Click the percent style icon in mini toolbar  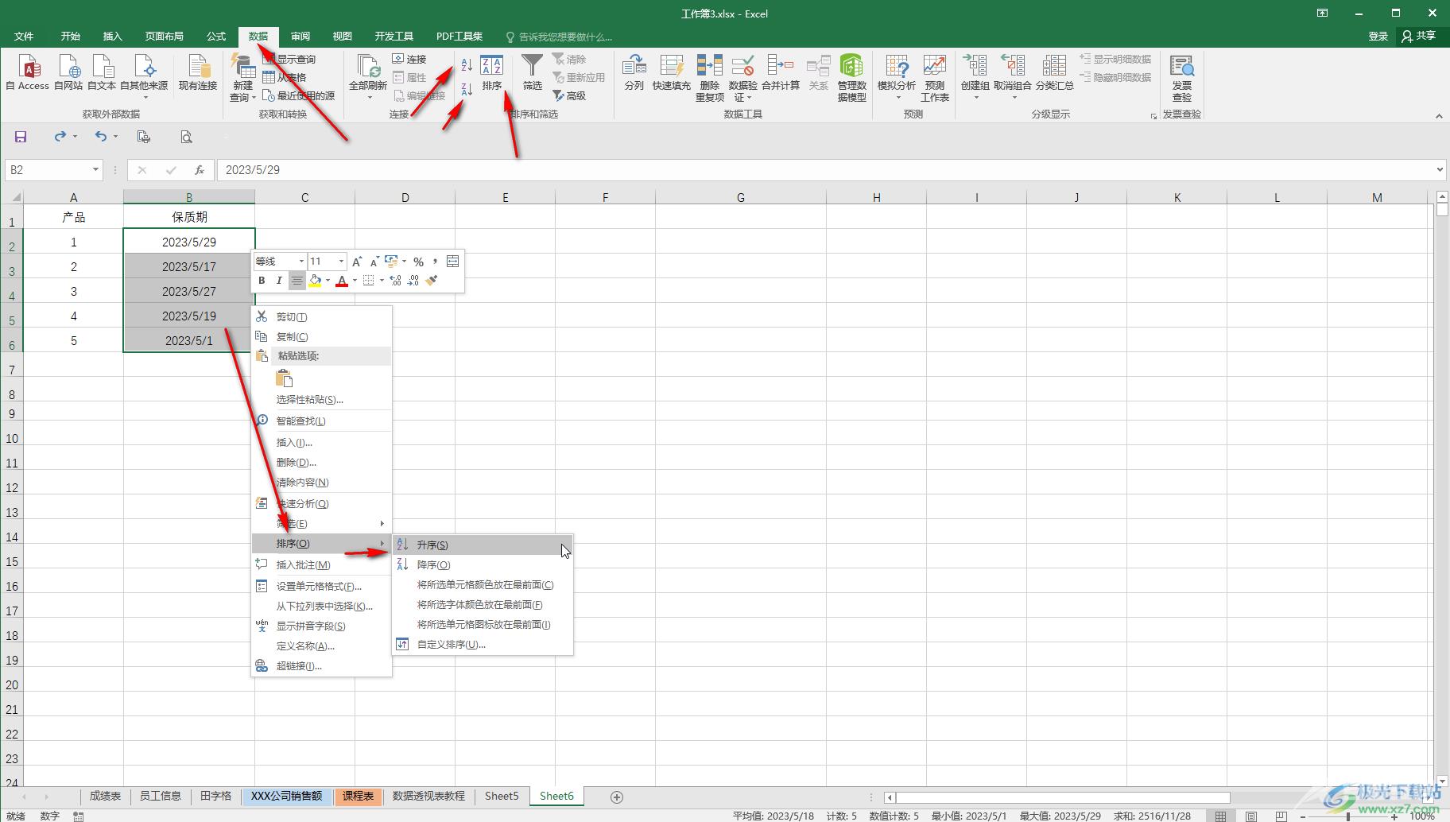[418, 262]
